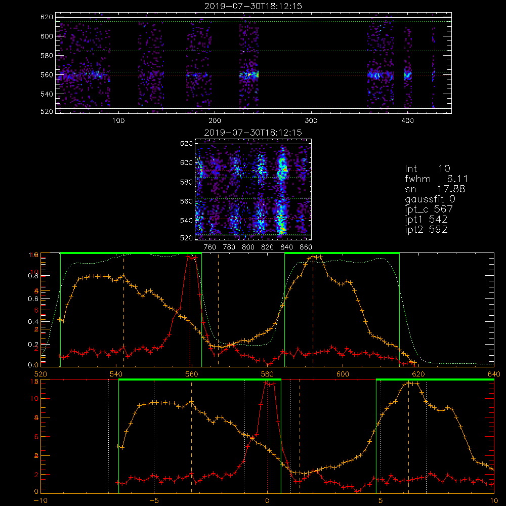Click the middle image title 2019-07-30T18:12:15
506x506 pixels.
[254, 133]
